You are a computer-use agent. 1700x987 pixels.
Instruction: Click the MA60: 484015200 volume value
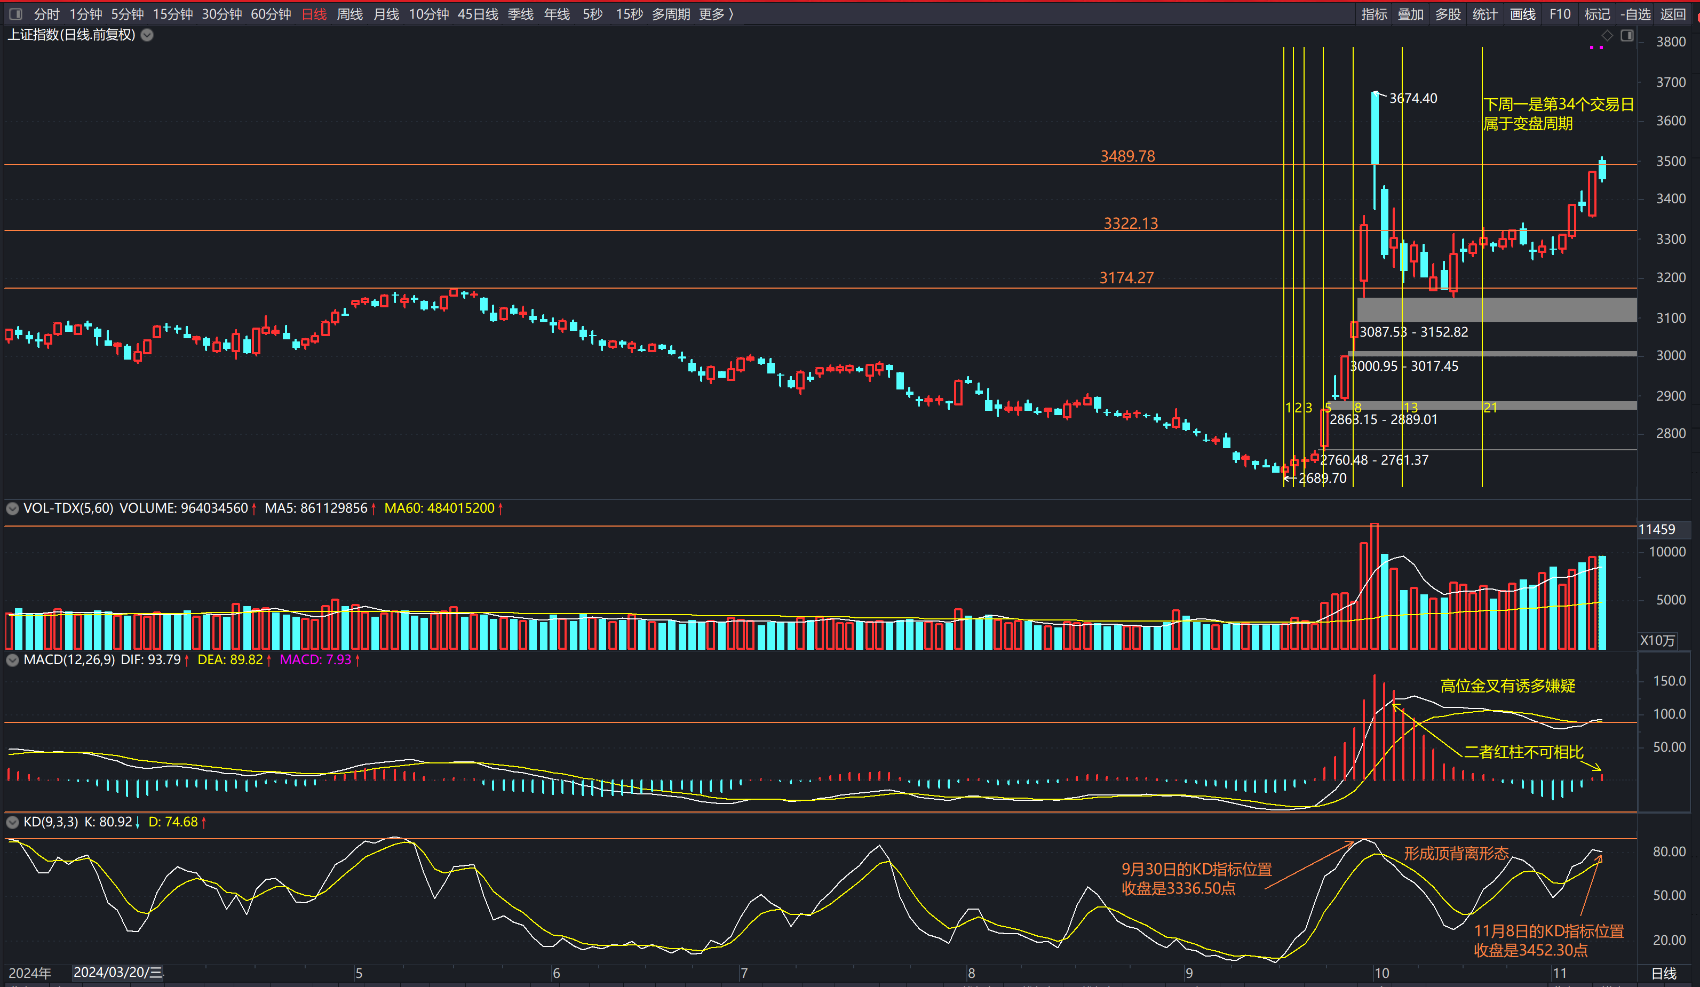(439, 508)
